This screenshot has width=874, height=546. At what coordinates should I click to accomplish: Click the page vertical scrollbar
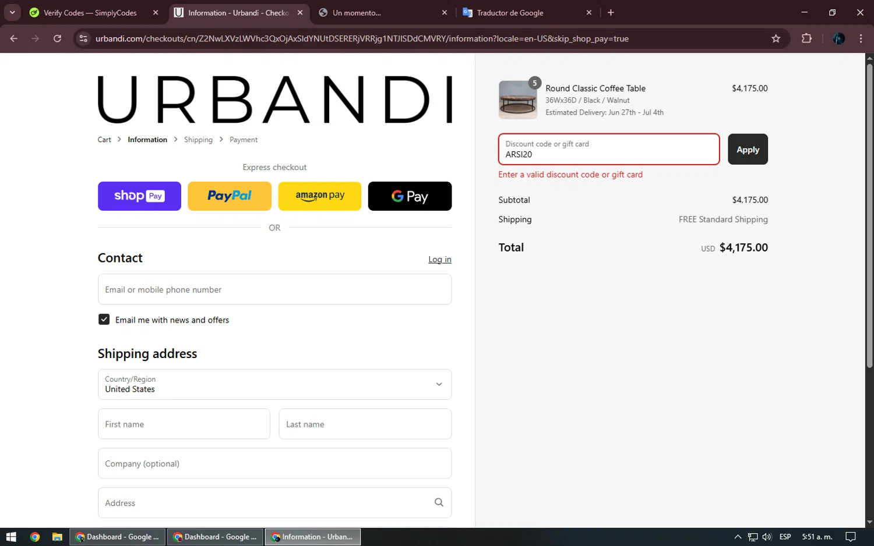point(869,215)
